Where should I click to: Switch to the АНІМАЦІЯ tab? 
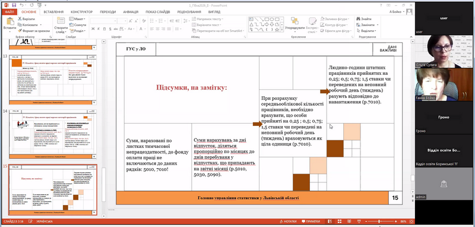[x=131, y=12]
